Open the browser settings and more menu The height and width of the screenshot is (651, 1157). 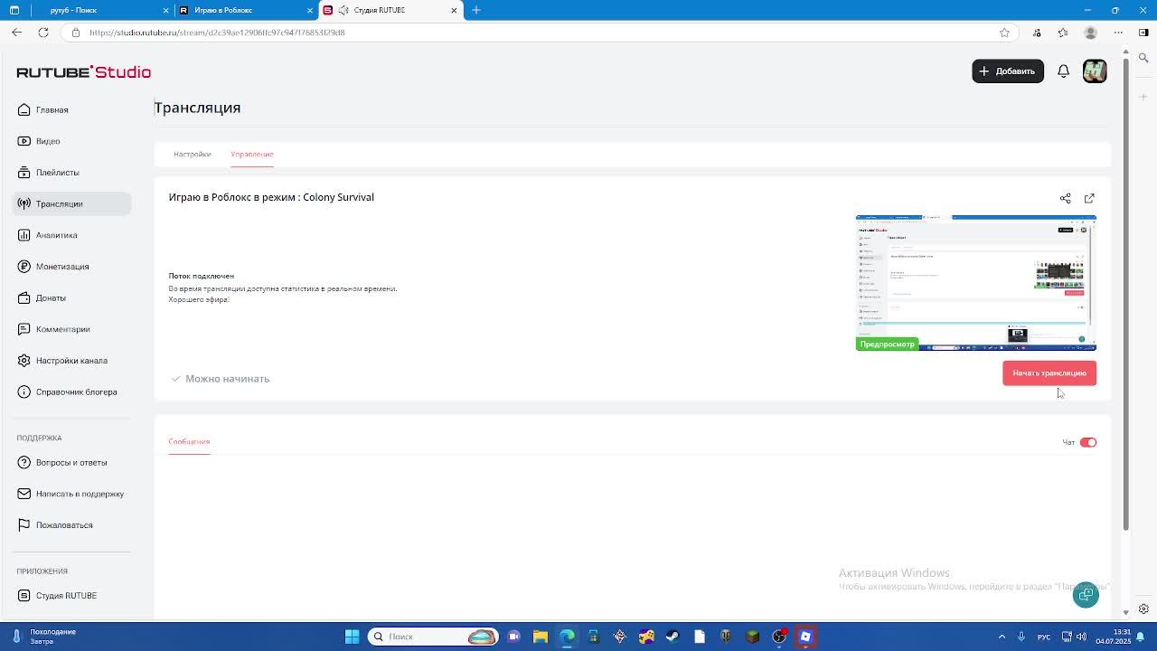1118,33
